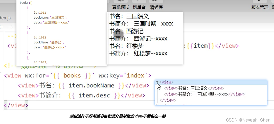Collapse the expanded <view> node triangle

[157, 82]
